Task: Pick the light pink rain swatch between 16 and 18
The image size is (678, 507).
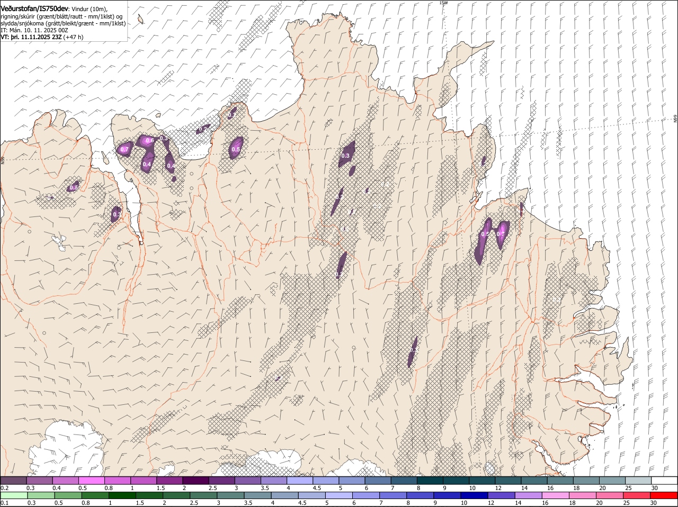Action: point(556,495)
